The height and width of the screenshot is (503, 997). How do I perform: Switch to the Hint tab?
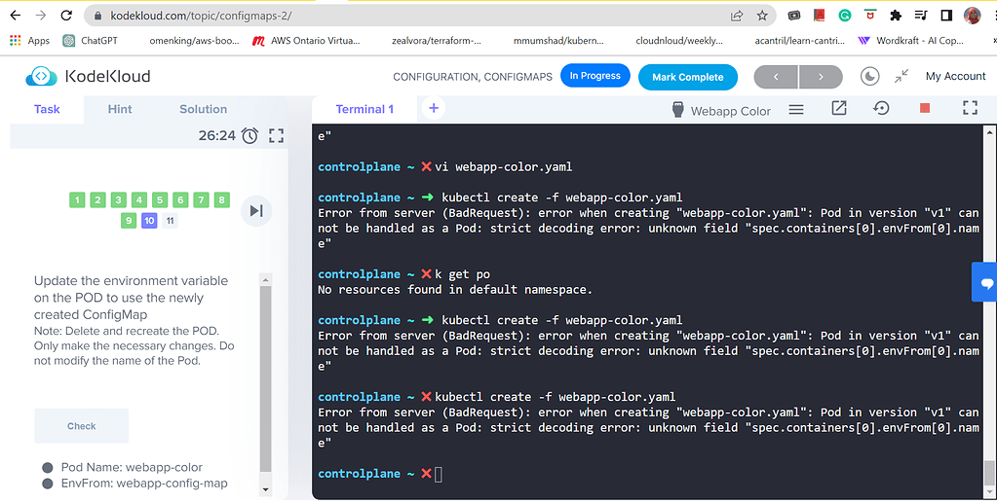[120, 109]
